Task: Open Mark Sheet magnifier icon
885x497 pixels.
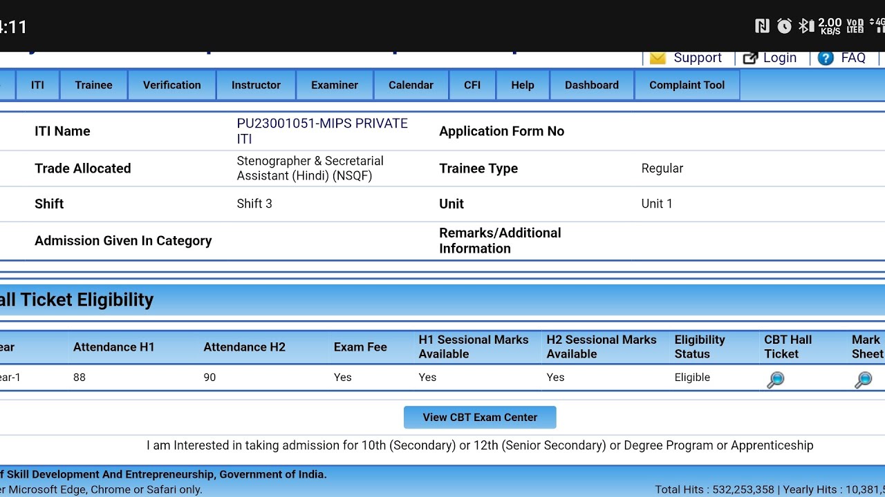Action: tap(864, 380)
